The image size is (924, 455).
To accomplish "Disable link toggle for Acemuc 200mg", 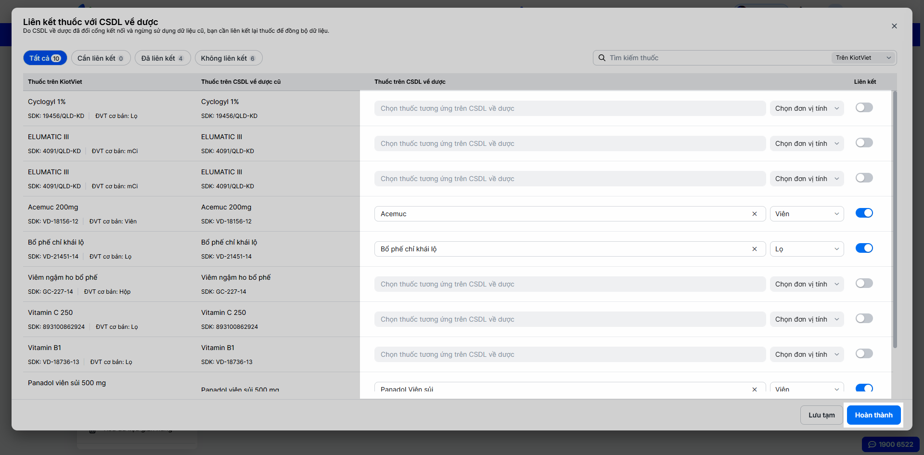I will (x=864, y=213).
